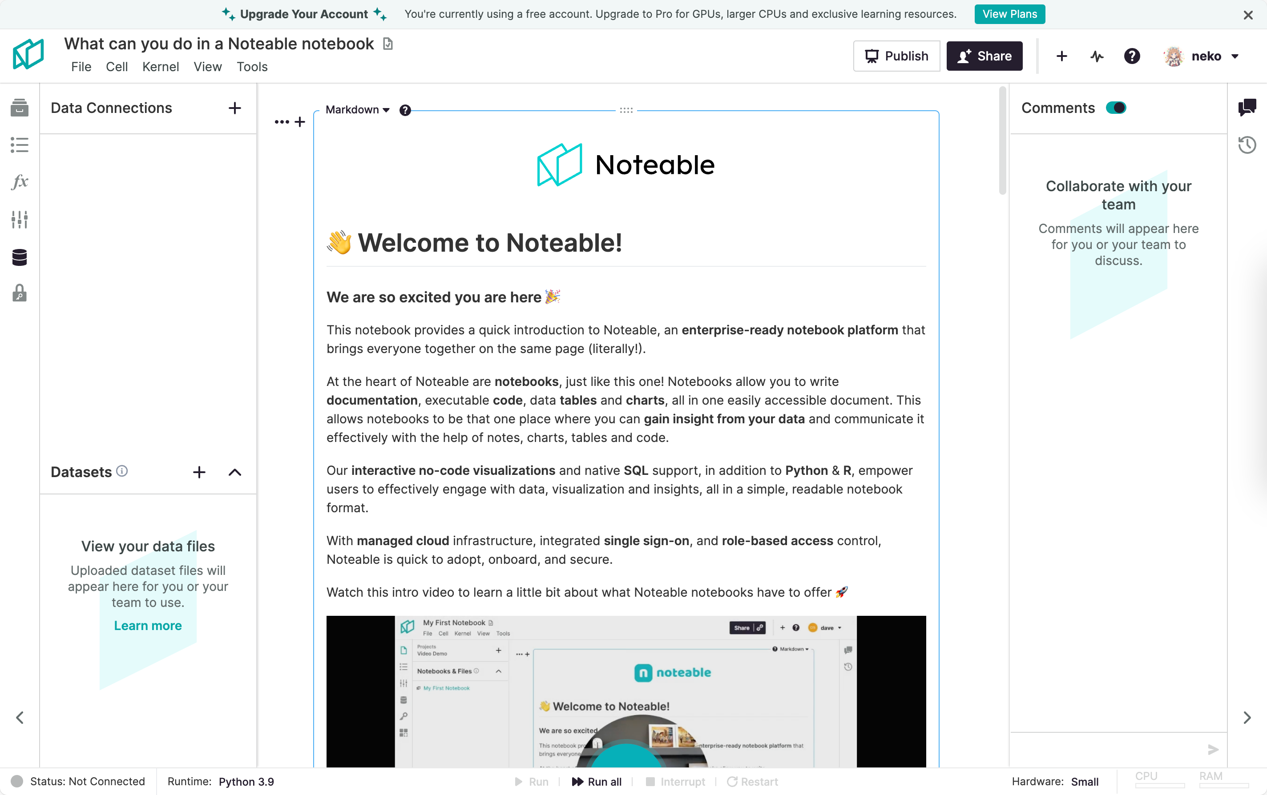Open the comments panel icon
The height and width of the screenshot is (795, 1267).
[1247, 108]
